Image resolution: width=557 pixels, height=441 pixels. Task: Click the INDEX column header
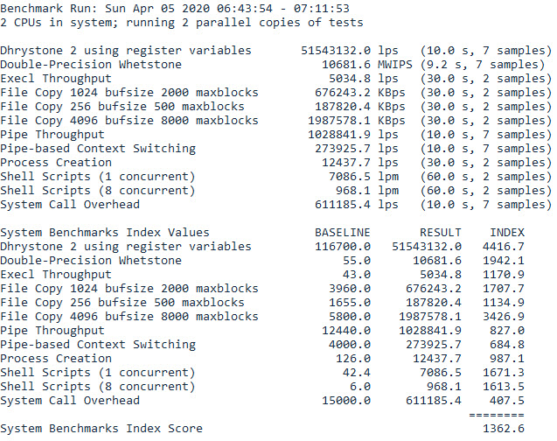point(507,233)
